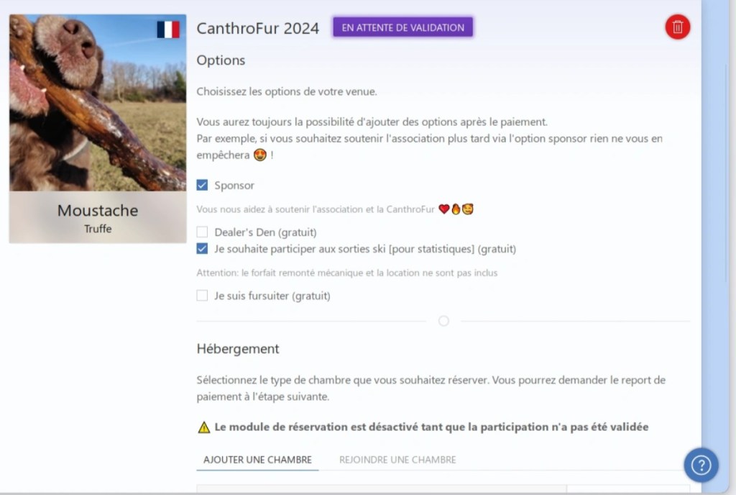
Task: Click the red heart emoji under Sponsor
Action: click(443, 209)
